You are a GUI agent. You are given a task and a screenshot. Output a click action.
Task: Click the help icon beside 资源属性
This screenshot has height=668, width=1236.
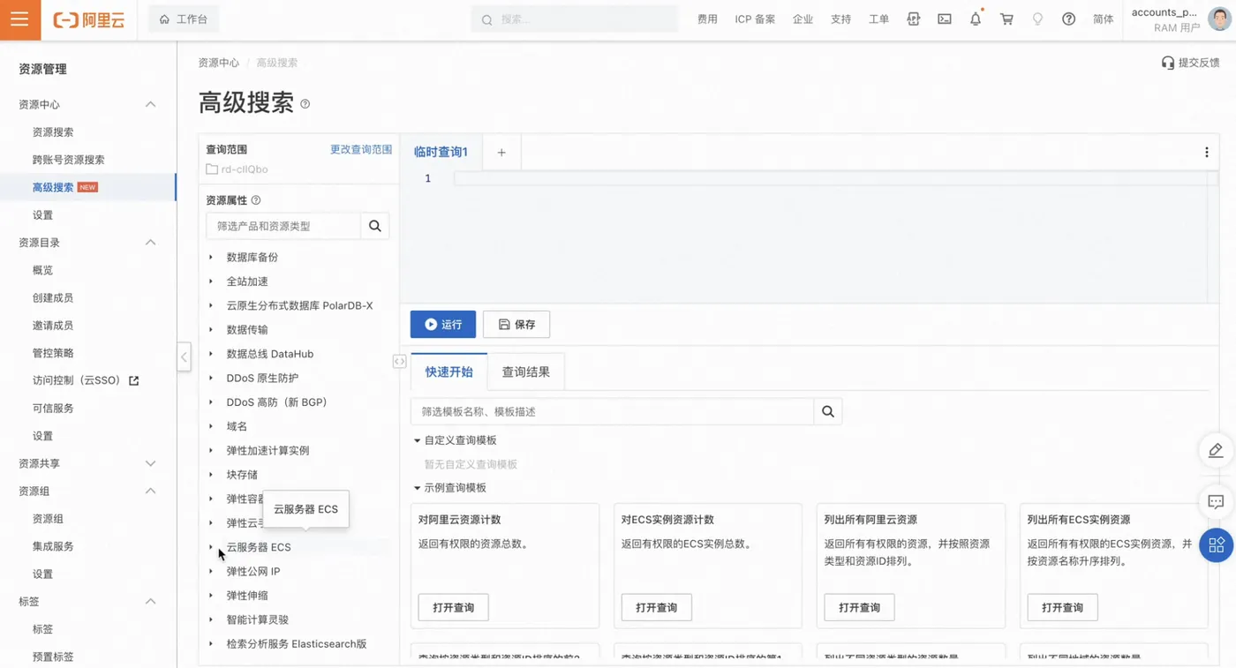(x=256, y=200)
